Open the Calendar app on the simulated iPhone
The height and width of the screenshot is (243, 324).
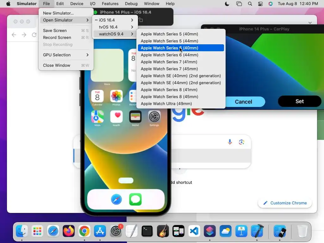[97, 96]
